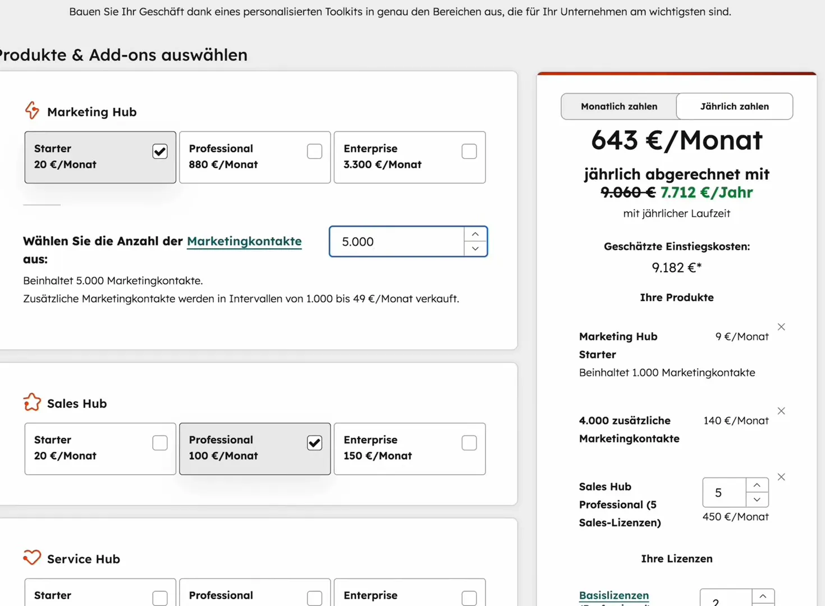This screenshot has width=825, height=606.
Task: Click the Service Hub heart icon
Action: coord(32,557)
